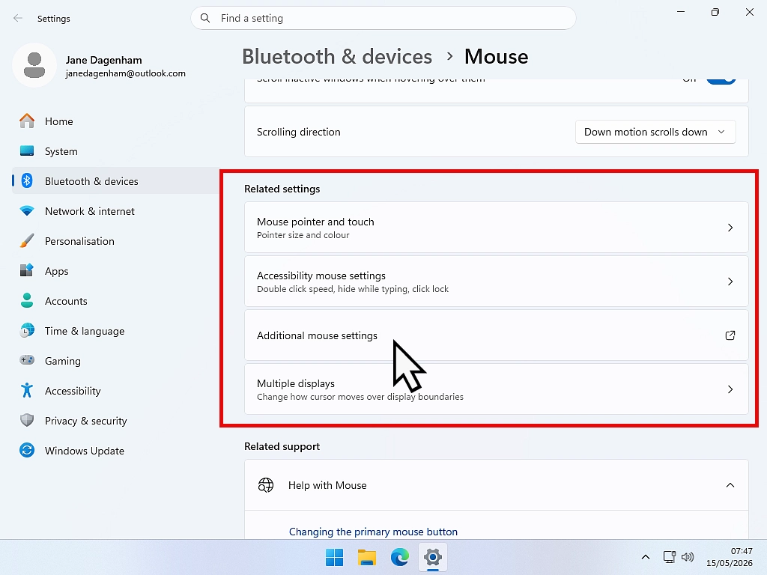The width and height of the screenshot is (767, 575).
Task: Open the clock and date panel
Action: pos(730,557)
